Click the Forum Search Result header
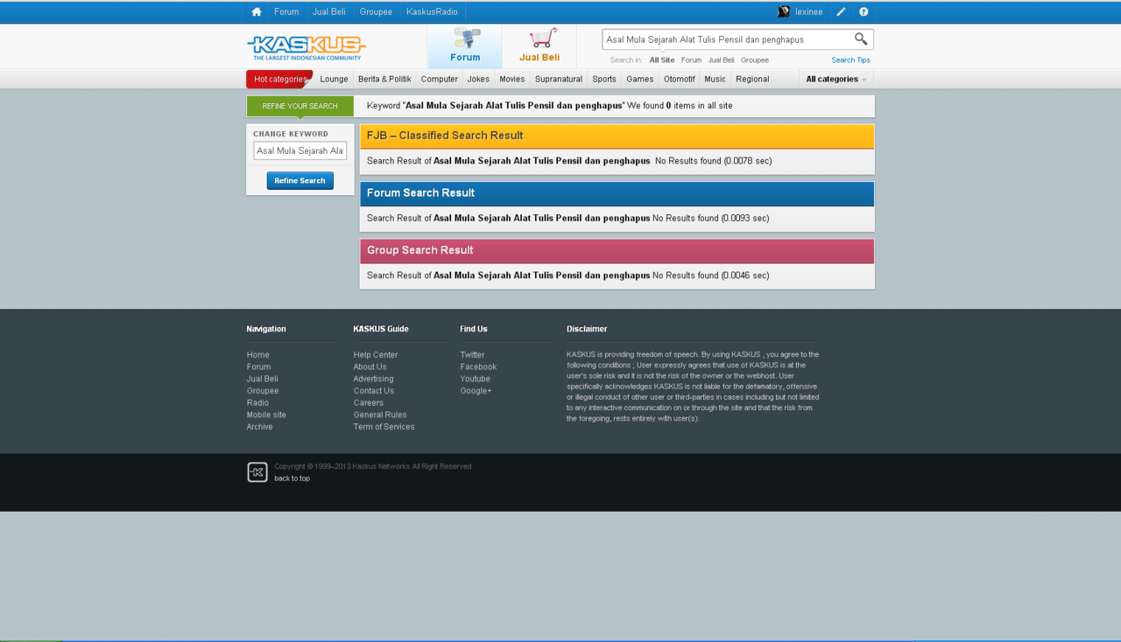 (x=617, y=193)
